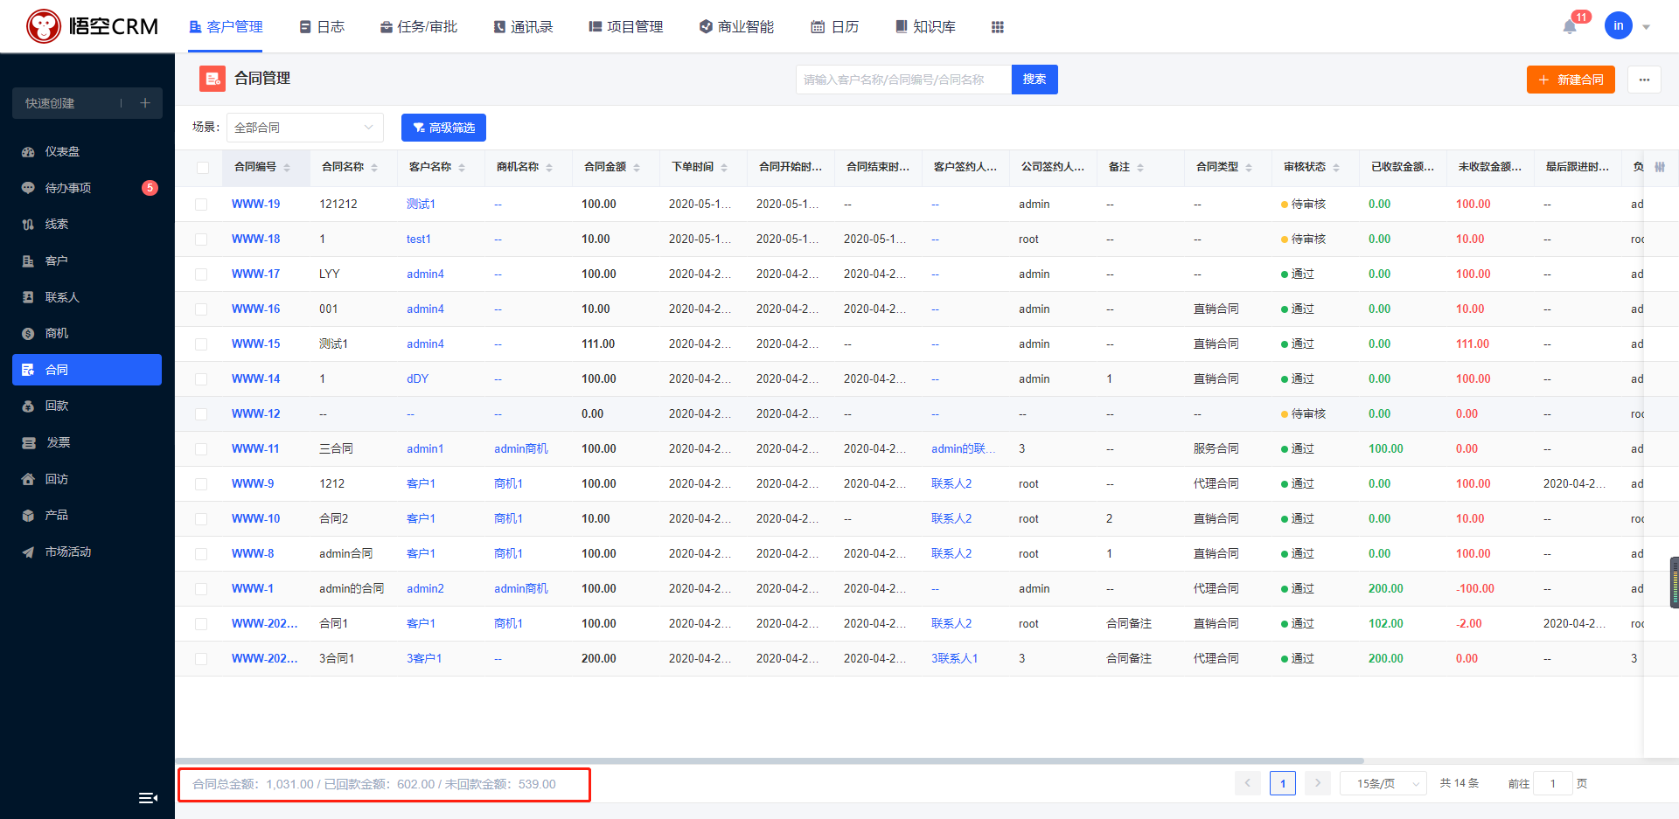Check the WWW-11 row checkbox
Viewport: 1679px width, 819px height.
coord(201,449)
